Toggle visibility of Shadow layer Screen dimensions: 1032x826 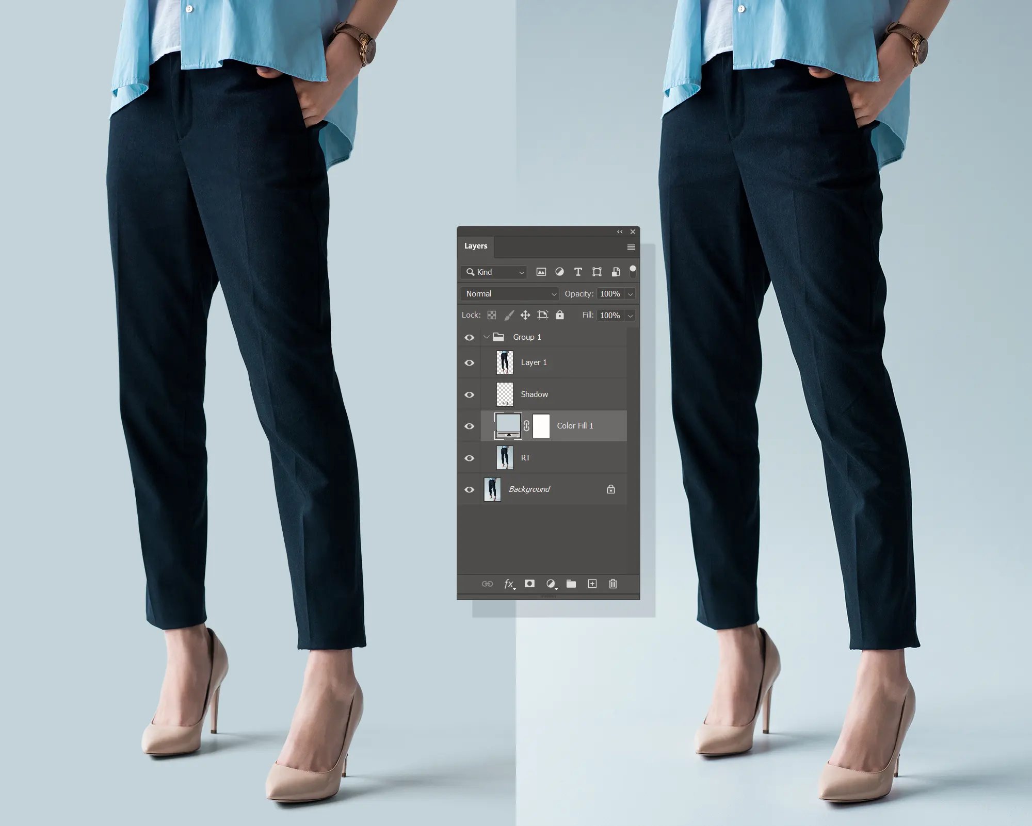(469, 393)
